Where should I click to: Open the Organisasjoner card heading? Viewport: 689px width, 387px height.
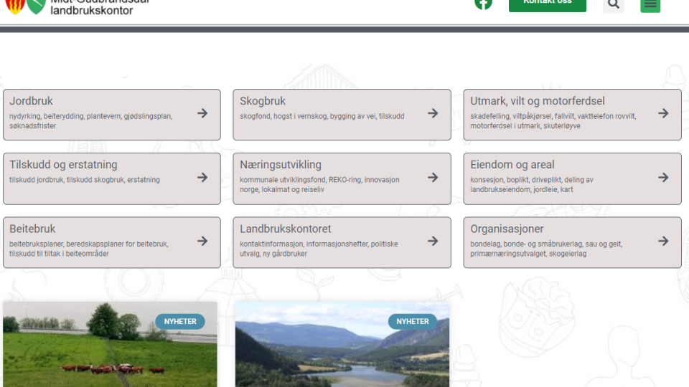(x=507, y=229)
